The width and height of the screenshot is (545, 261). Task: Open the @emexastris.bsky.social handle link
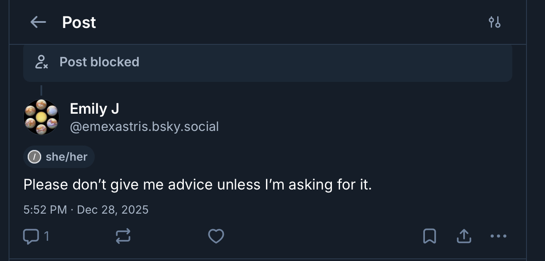coord(144,127)
